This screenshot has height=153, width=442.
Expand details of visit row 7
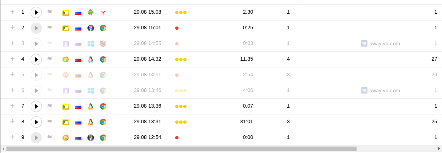click(x=12, y=106)
